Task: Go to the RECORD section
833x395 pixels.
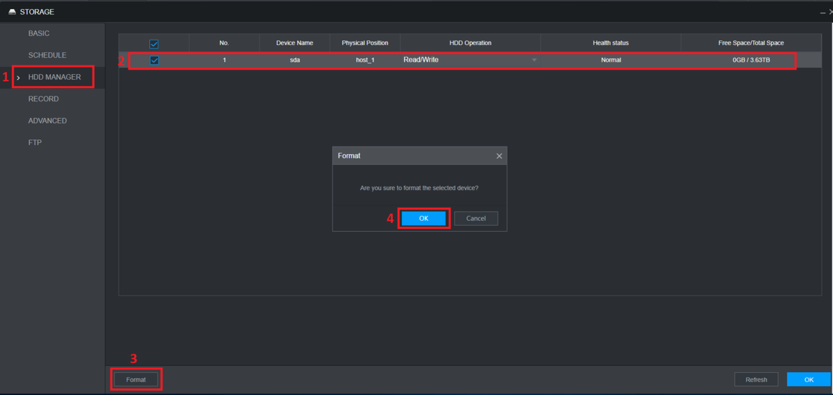Action: point(43,99)
